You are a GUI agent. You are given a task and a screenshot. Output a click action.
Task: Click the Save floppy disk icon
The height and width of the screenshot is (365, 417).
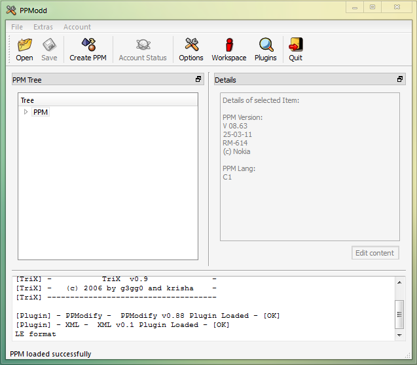(49, 45)
